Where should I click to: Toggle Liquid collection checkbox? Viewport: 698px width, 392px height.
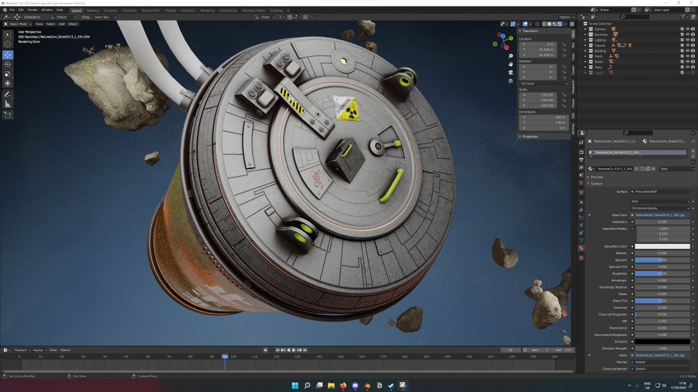(682, 73)
